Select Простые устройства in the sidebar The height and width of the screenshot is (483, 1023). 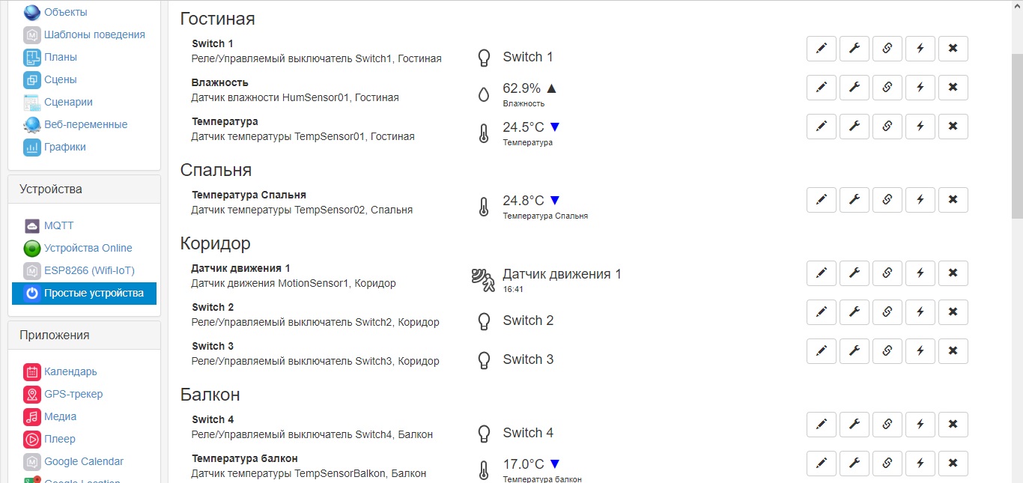click(x=93, y=293)
